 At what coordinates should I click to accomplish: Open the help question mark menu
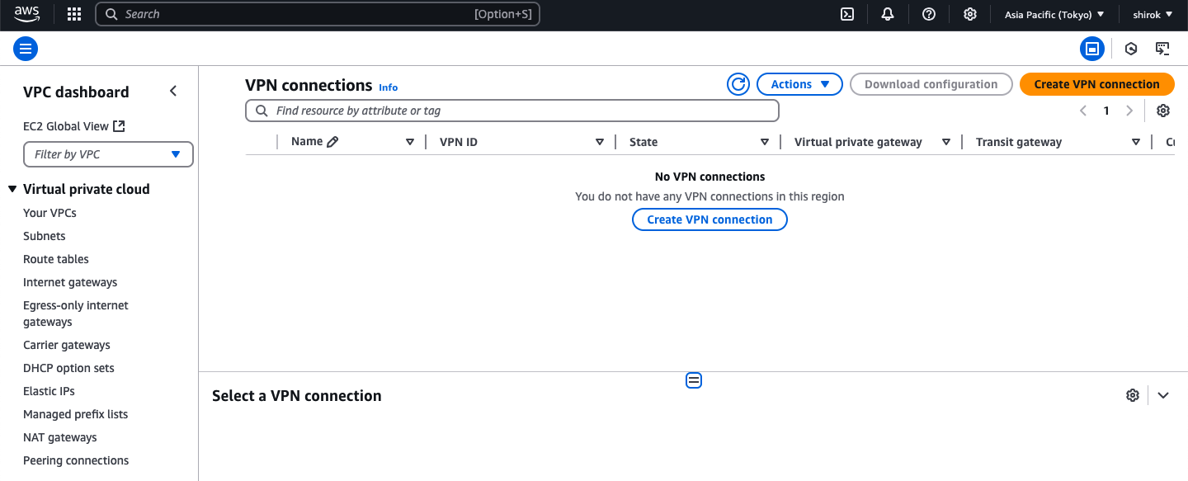click(929, 14)
